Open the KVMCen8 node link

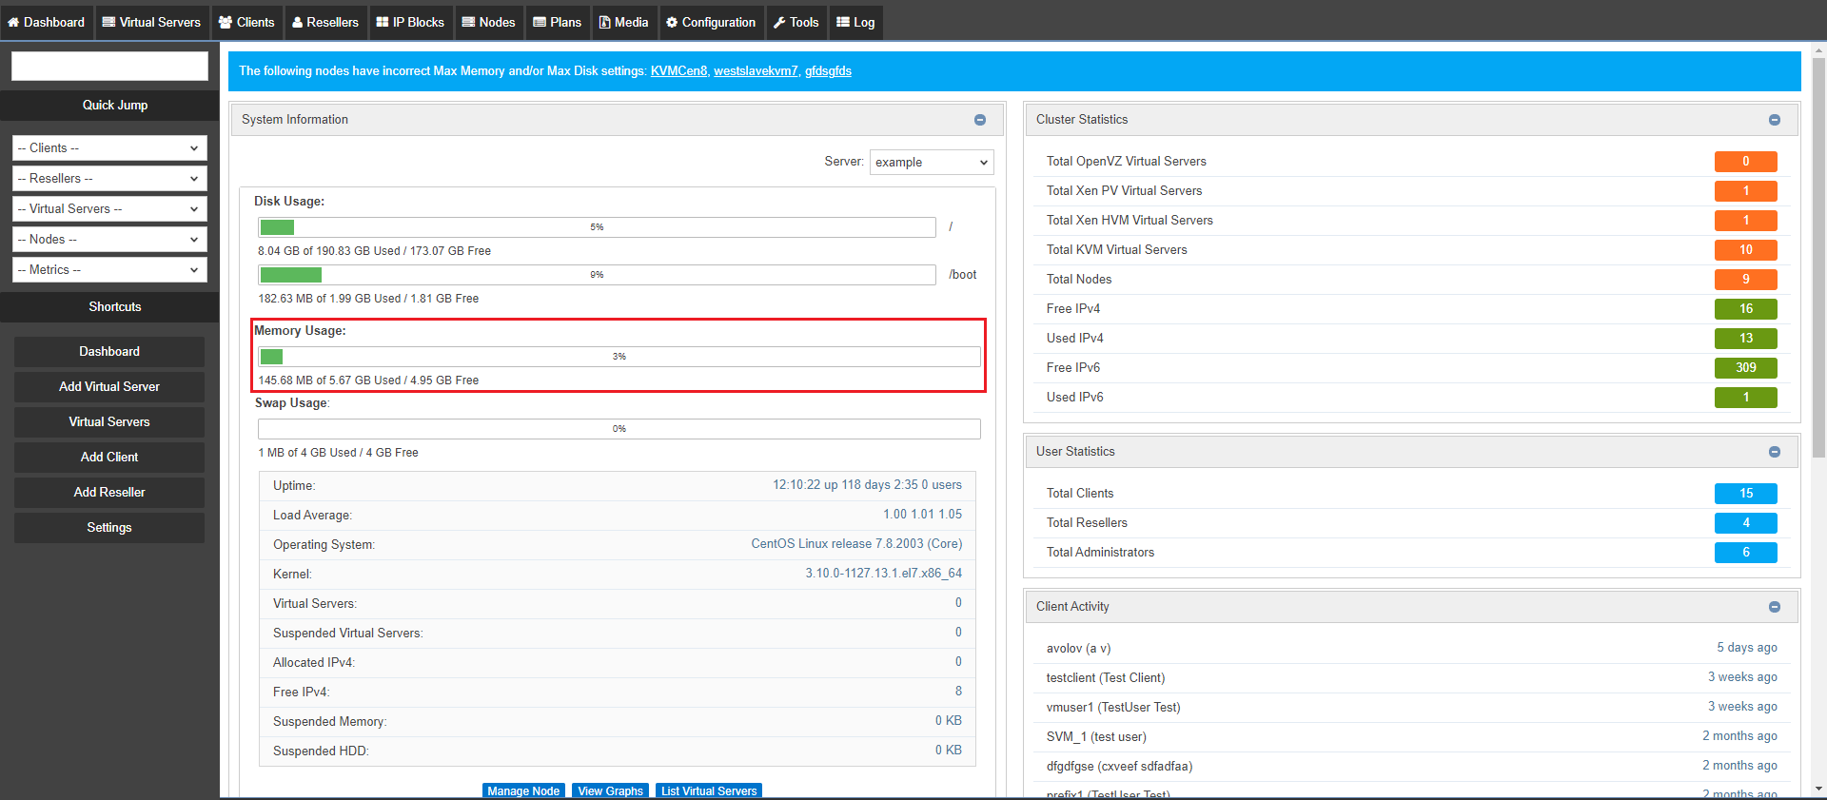(x=678, y=71)
